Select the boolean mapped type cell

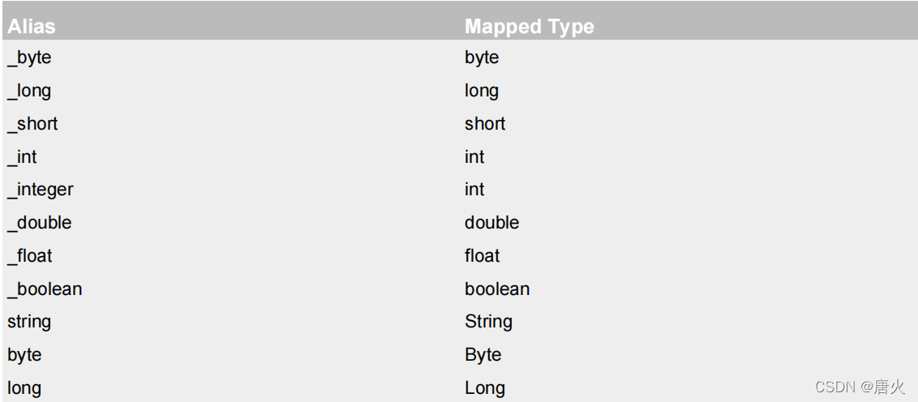tap(497, 289)
